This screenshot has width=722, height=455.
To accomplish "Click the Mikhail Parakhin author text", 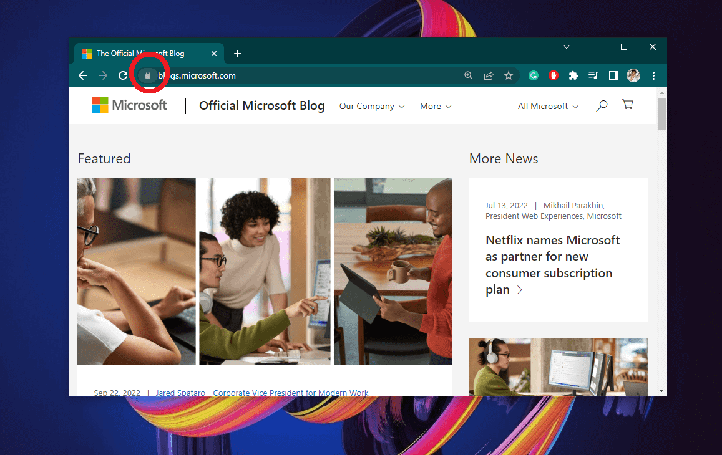I will (573, 205).
